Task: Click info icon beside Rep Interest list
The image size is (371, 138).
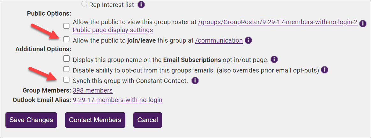Action: (x=141, y=5)
